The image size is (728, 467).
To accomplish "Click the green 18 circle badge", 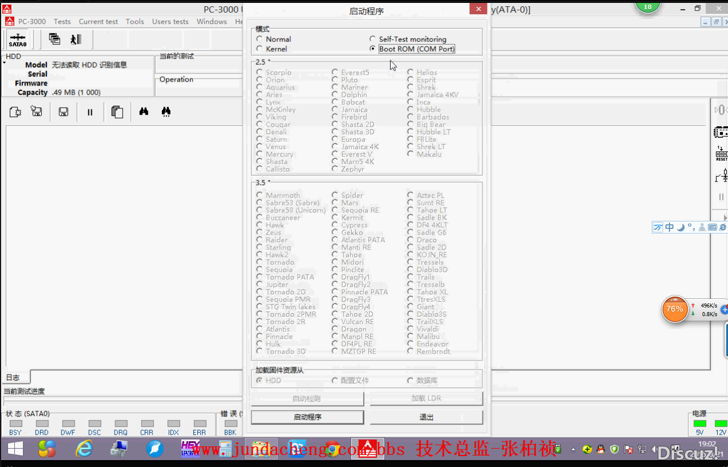I will click(x=648, y=6).
